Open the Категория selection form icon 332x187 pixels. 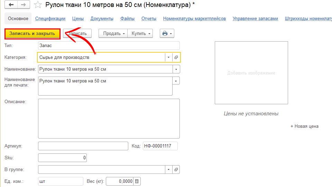coord(176,57)
